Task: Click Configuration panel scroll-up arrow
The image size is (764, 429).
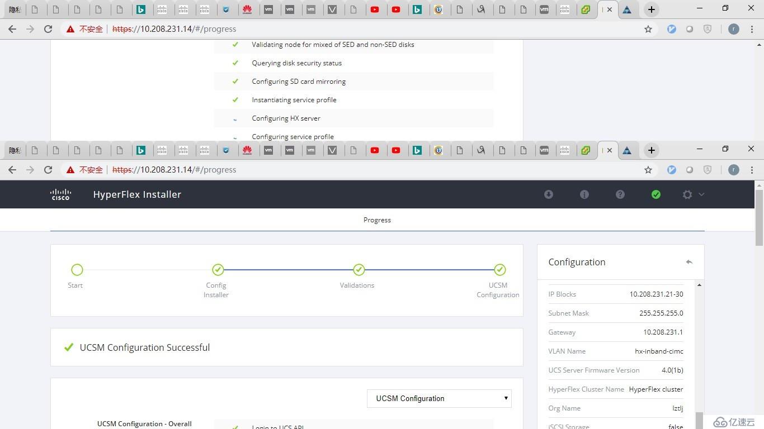Action: tap(699, 285)
